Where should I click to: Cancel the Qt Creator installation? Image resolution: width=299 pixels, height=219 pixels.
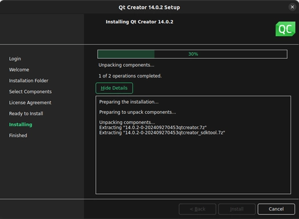coord(276,209)
